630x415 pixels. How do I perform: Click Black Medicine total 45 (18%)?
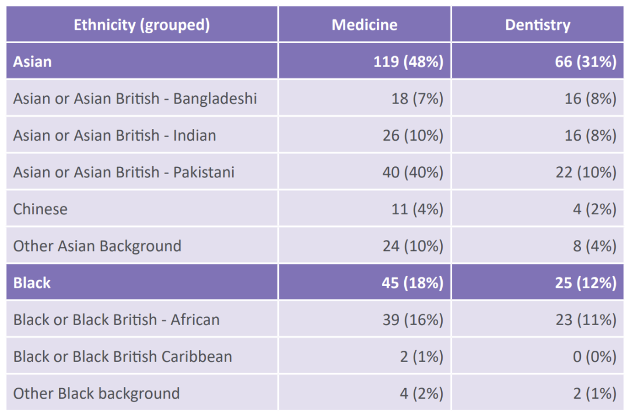413,283
